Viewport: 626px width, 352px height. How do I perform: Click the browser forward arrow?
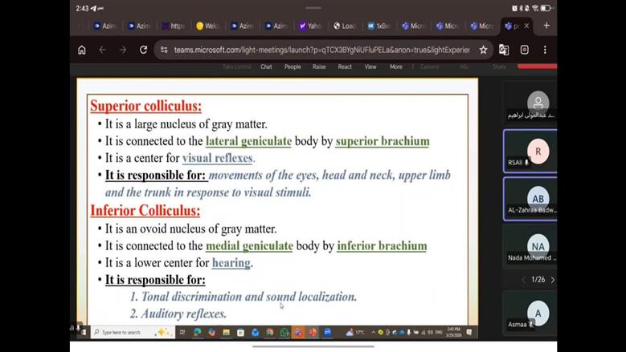(123, 50)
